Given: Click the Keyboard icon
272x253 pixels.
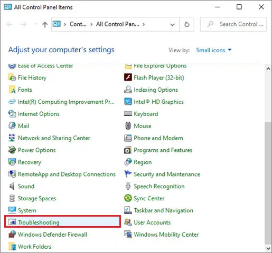Looking at the screenshot, I should pos(128,114).
